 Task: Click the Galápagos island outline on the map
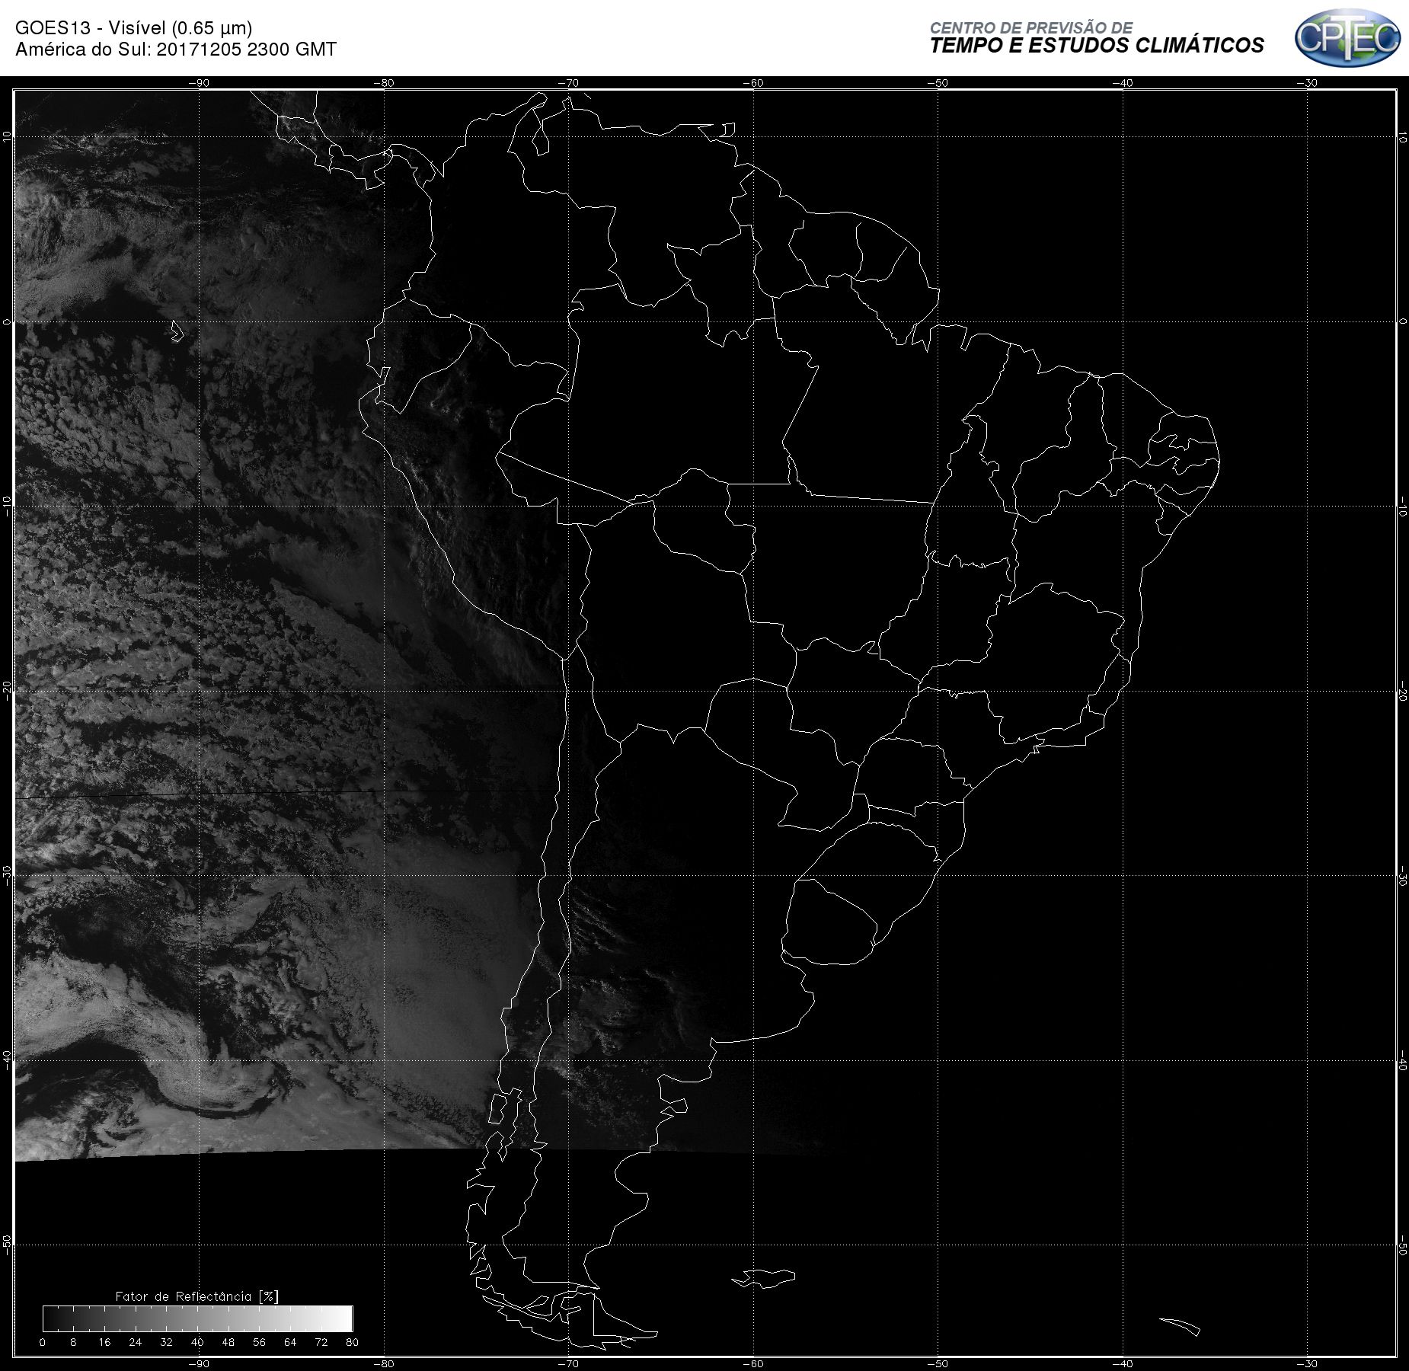177,331
